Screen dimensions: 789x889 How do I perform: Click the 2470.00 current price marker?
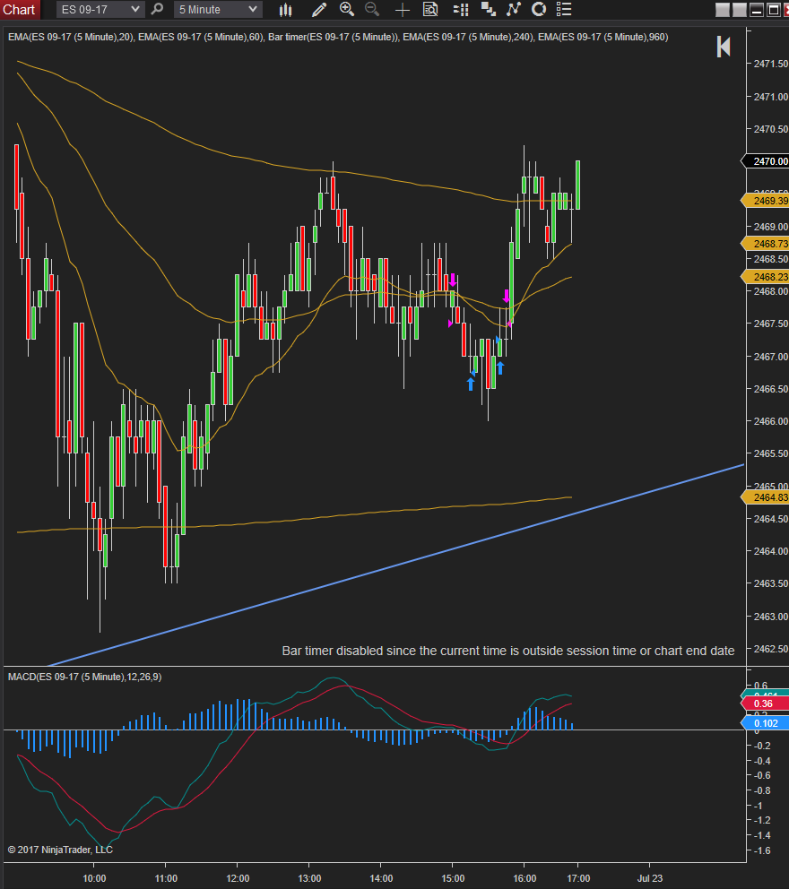pos(765,161)
